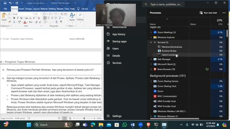Toggle Italic formatting in Word
The image size is (230, 129).
click(x=18, y=18)
